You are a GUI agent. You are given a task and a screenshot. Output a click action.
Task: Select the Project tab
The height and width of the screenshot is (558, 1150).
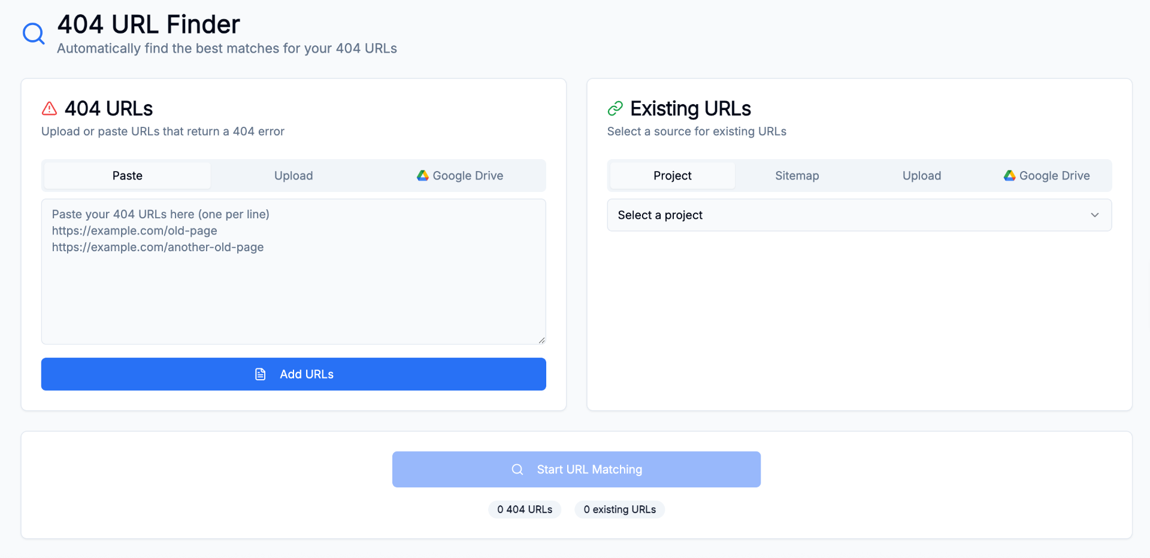pos(673,175)
